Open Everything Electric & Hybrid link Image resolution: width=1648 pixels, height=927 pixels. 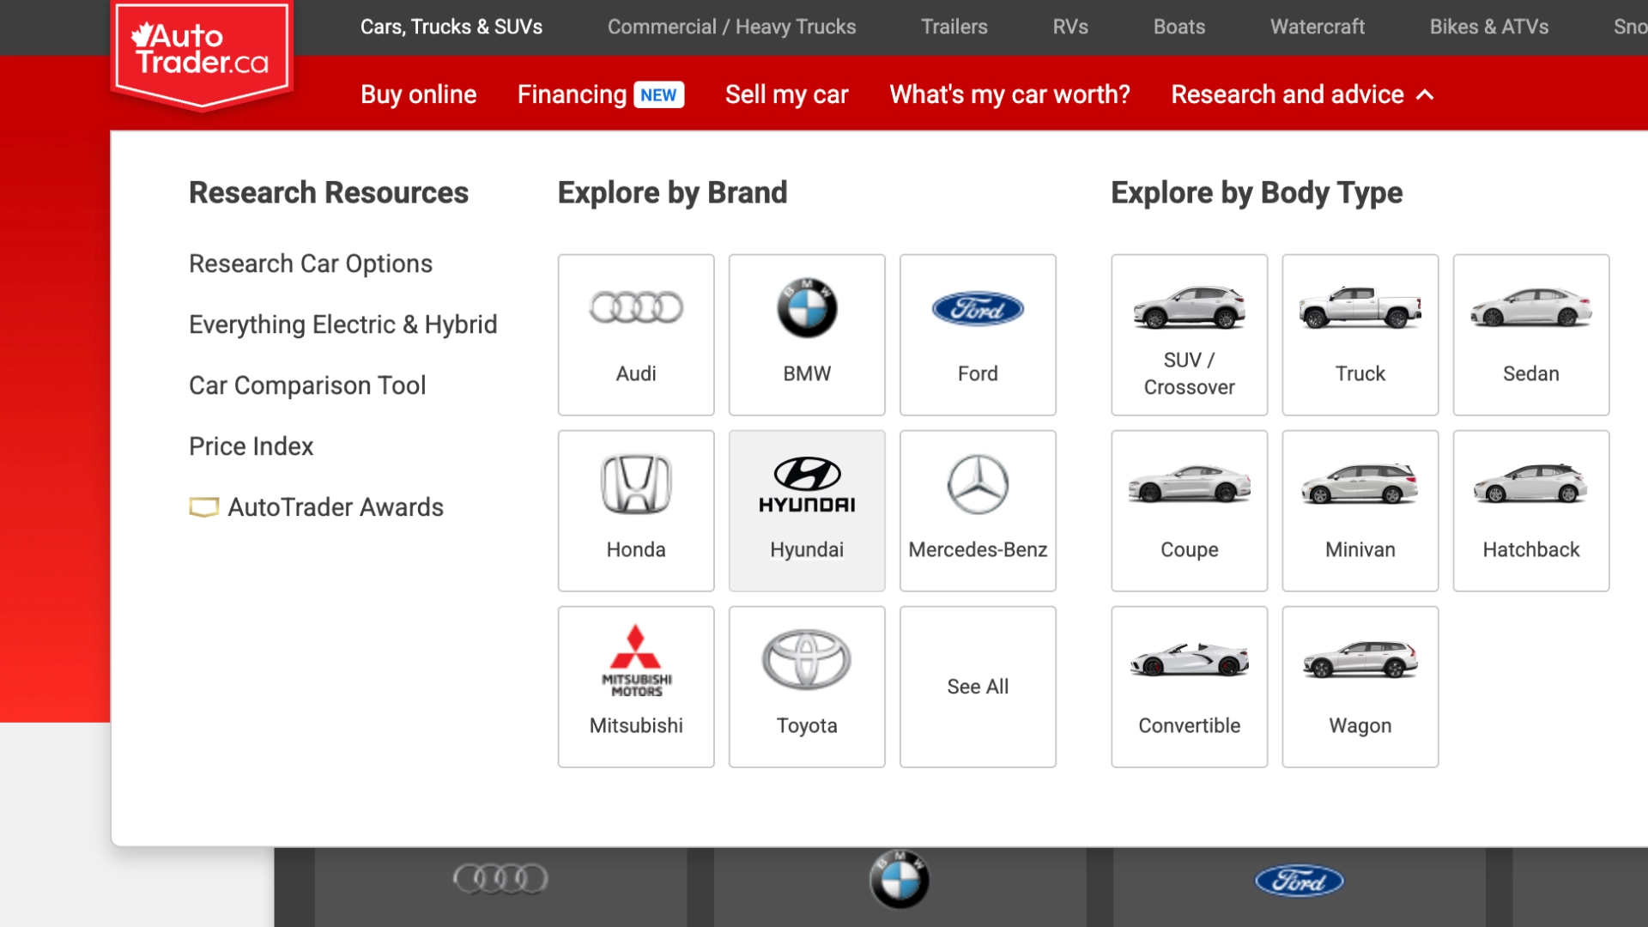342,324
